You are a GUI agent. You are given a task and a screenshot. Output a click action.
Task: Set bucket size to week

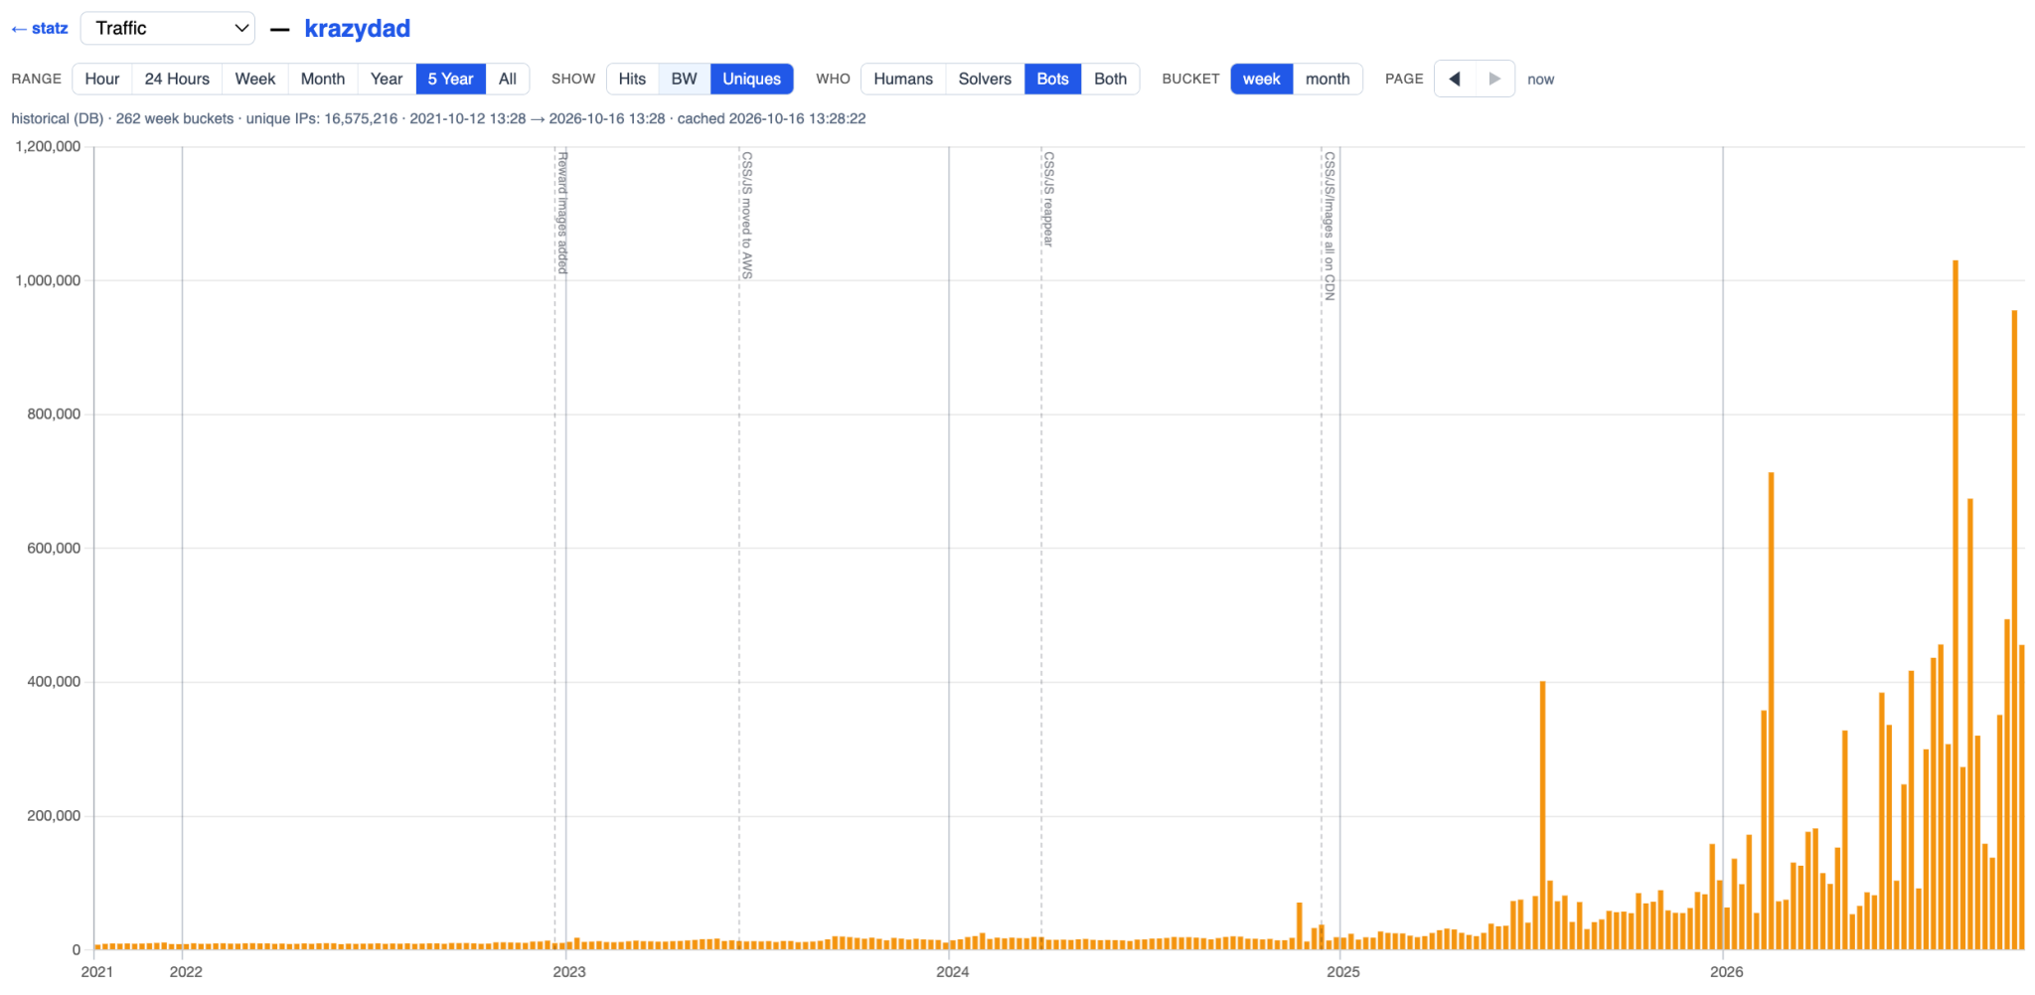click(1262, 80)
